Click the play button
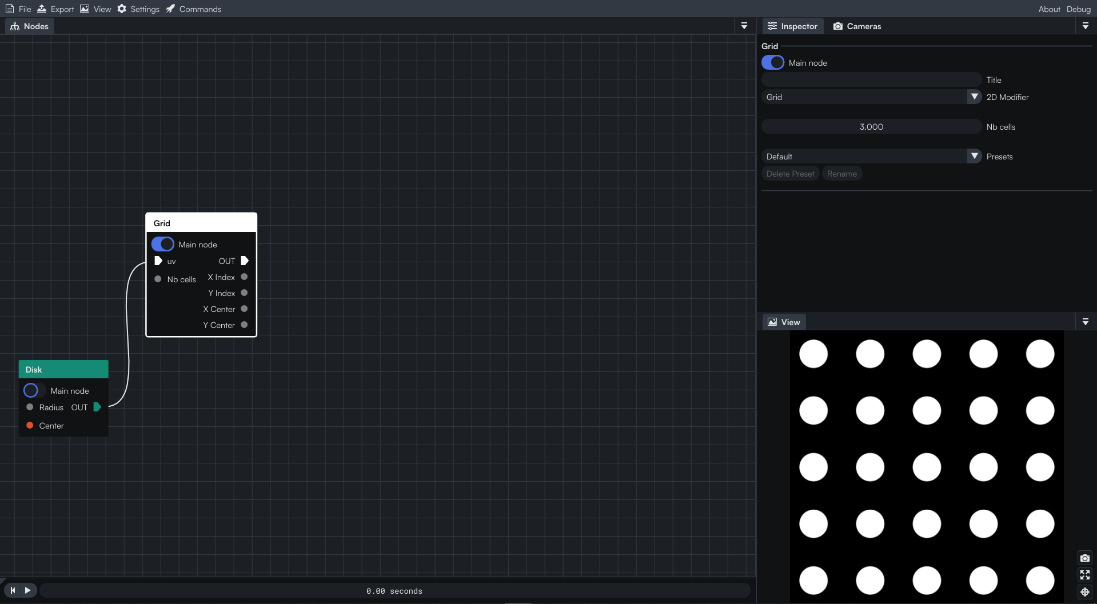1097x604 pixels. point(28,590)
